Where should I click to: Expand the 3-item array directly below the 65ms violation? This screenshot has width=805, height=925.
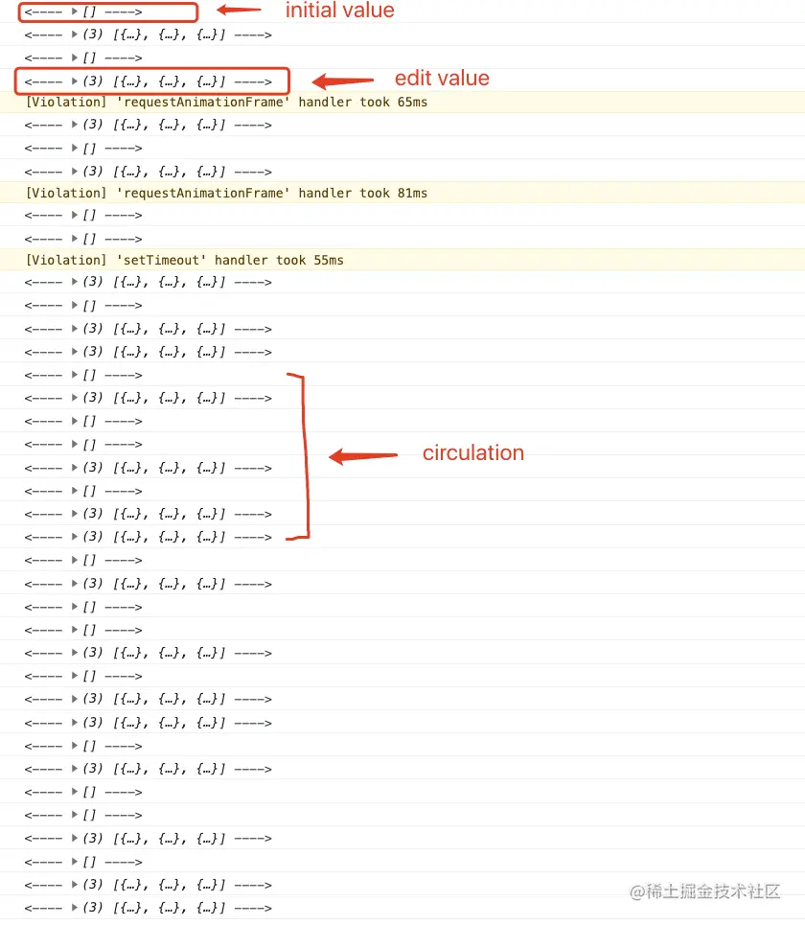click(x=75, y=124)
